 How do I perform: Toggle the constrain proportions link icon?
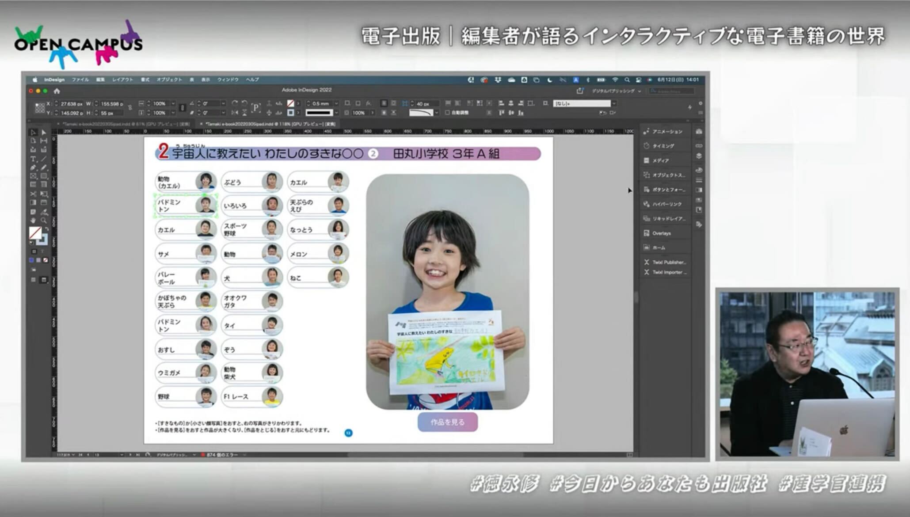coord(130,107)
